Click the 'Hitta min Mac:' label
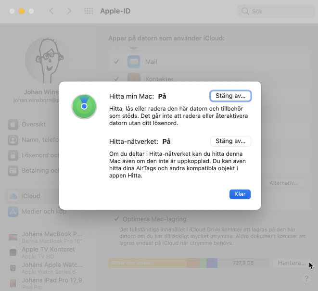Image resolution: width=318 pixels, height=291 pixels. (x=132, y=96)
